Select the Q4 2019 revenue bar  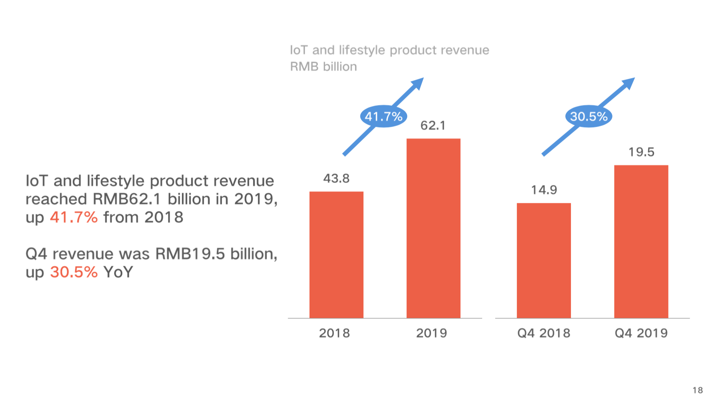[x=641, y=241]
